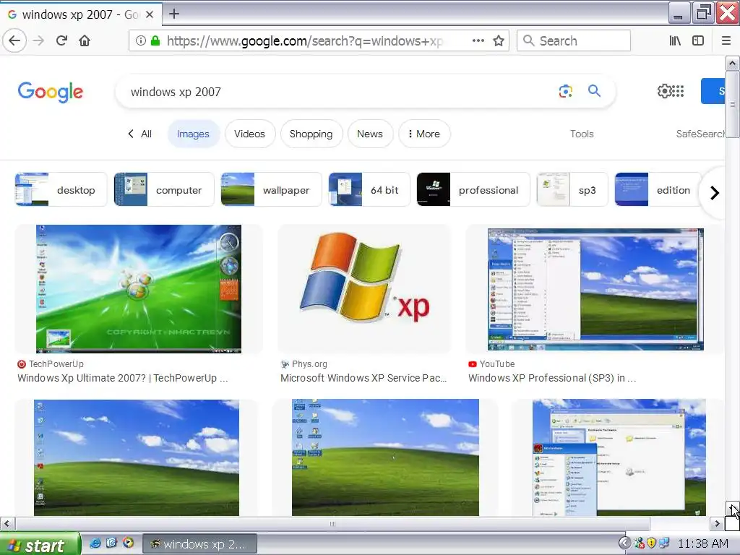Click the green padlock security icon
This screenshot has width=740, height=555.
[155, 40]
